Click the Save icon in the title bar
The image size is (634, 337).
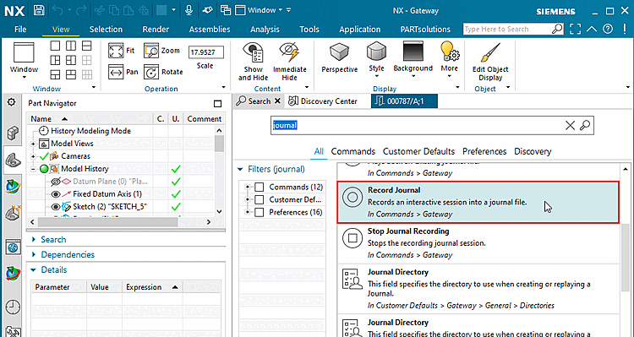39,10
